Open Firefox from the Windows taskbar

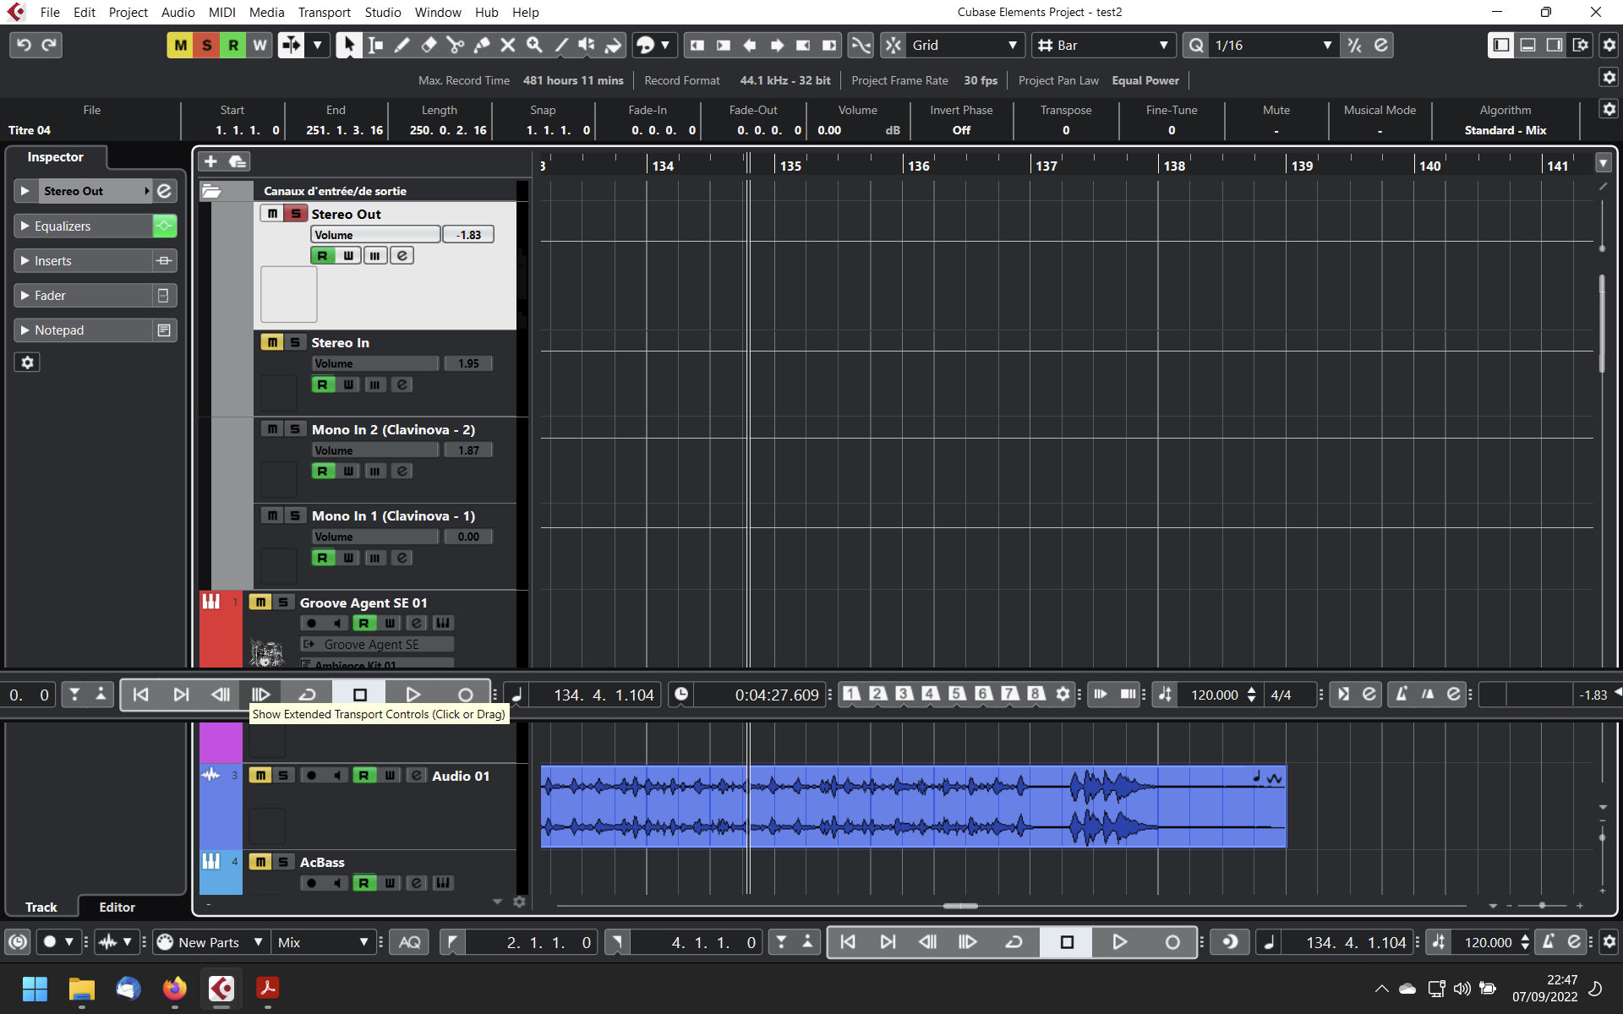click(x=175, y=988)
